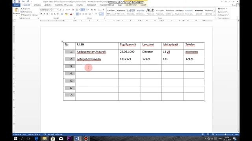This screenshot has height=141, width=252.
Task: Switch to the РАЗМЕТКА СТРАНИЦЫ tab
Action: (x=64, y=5)
